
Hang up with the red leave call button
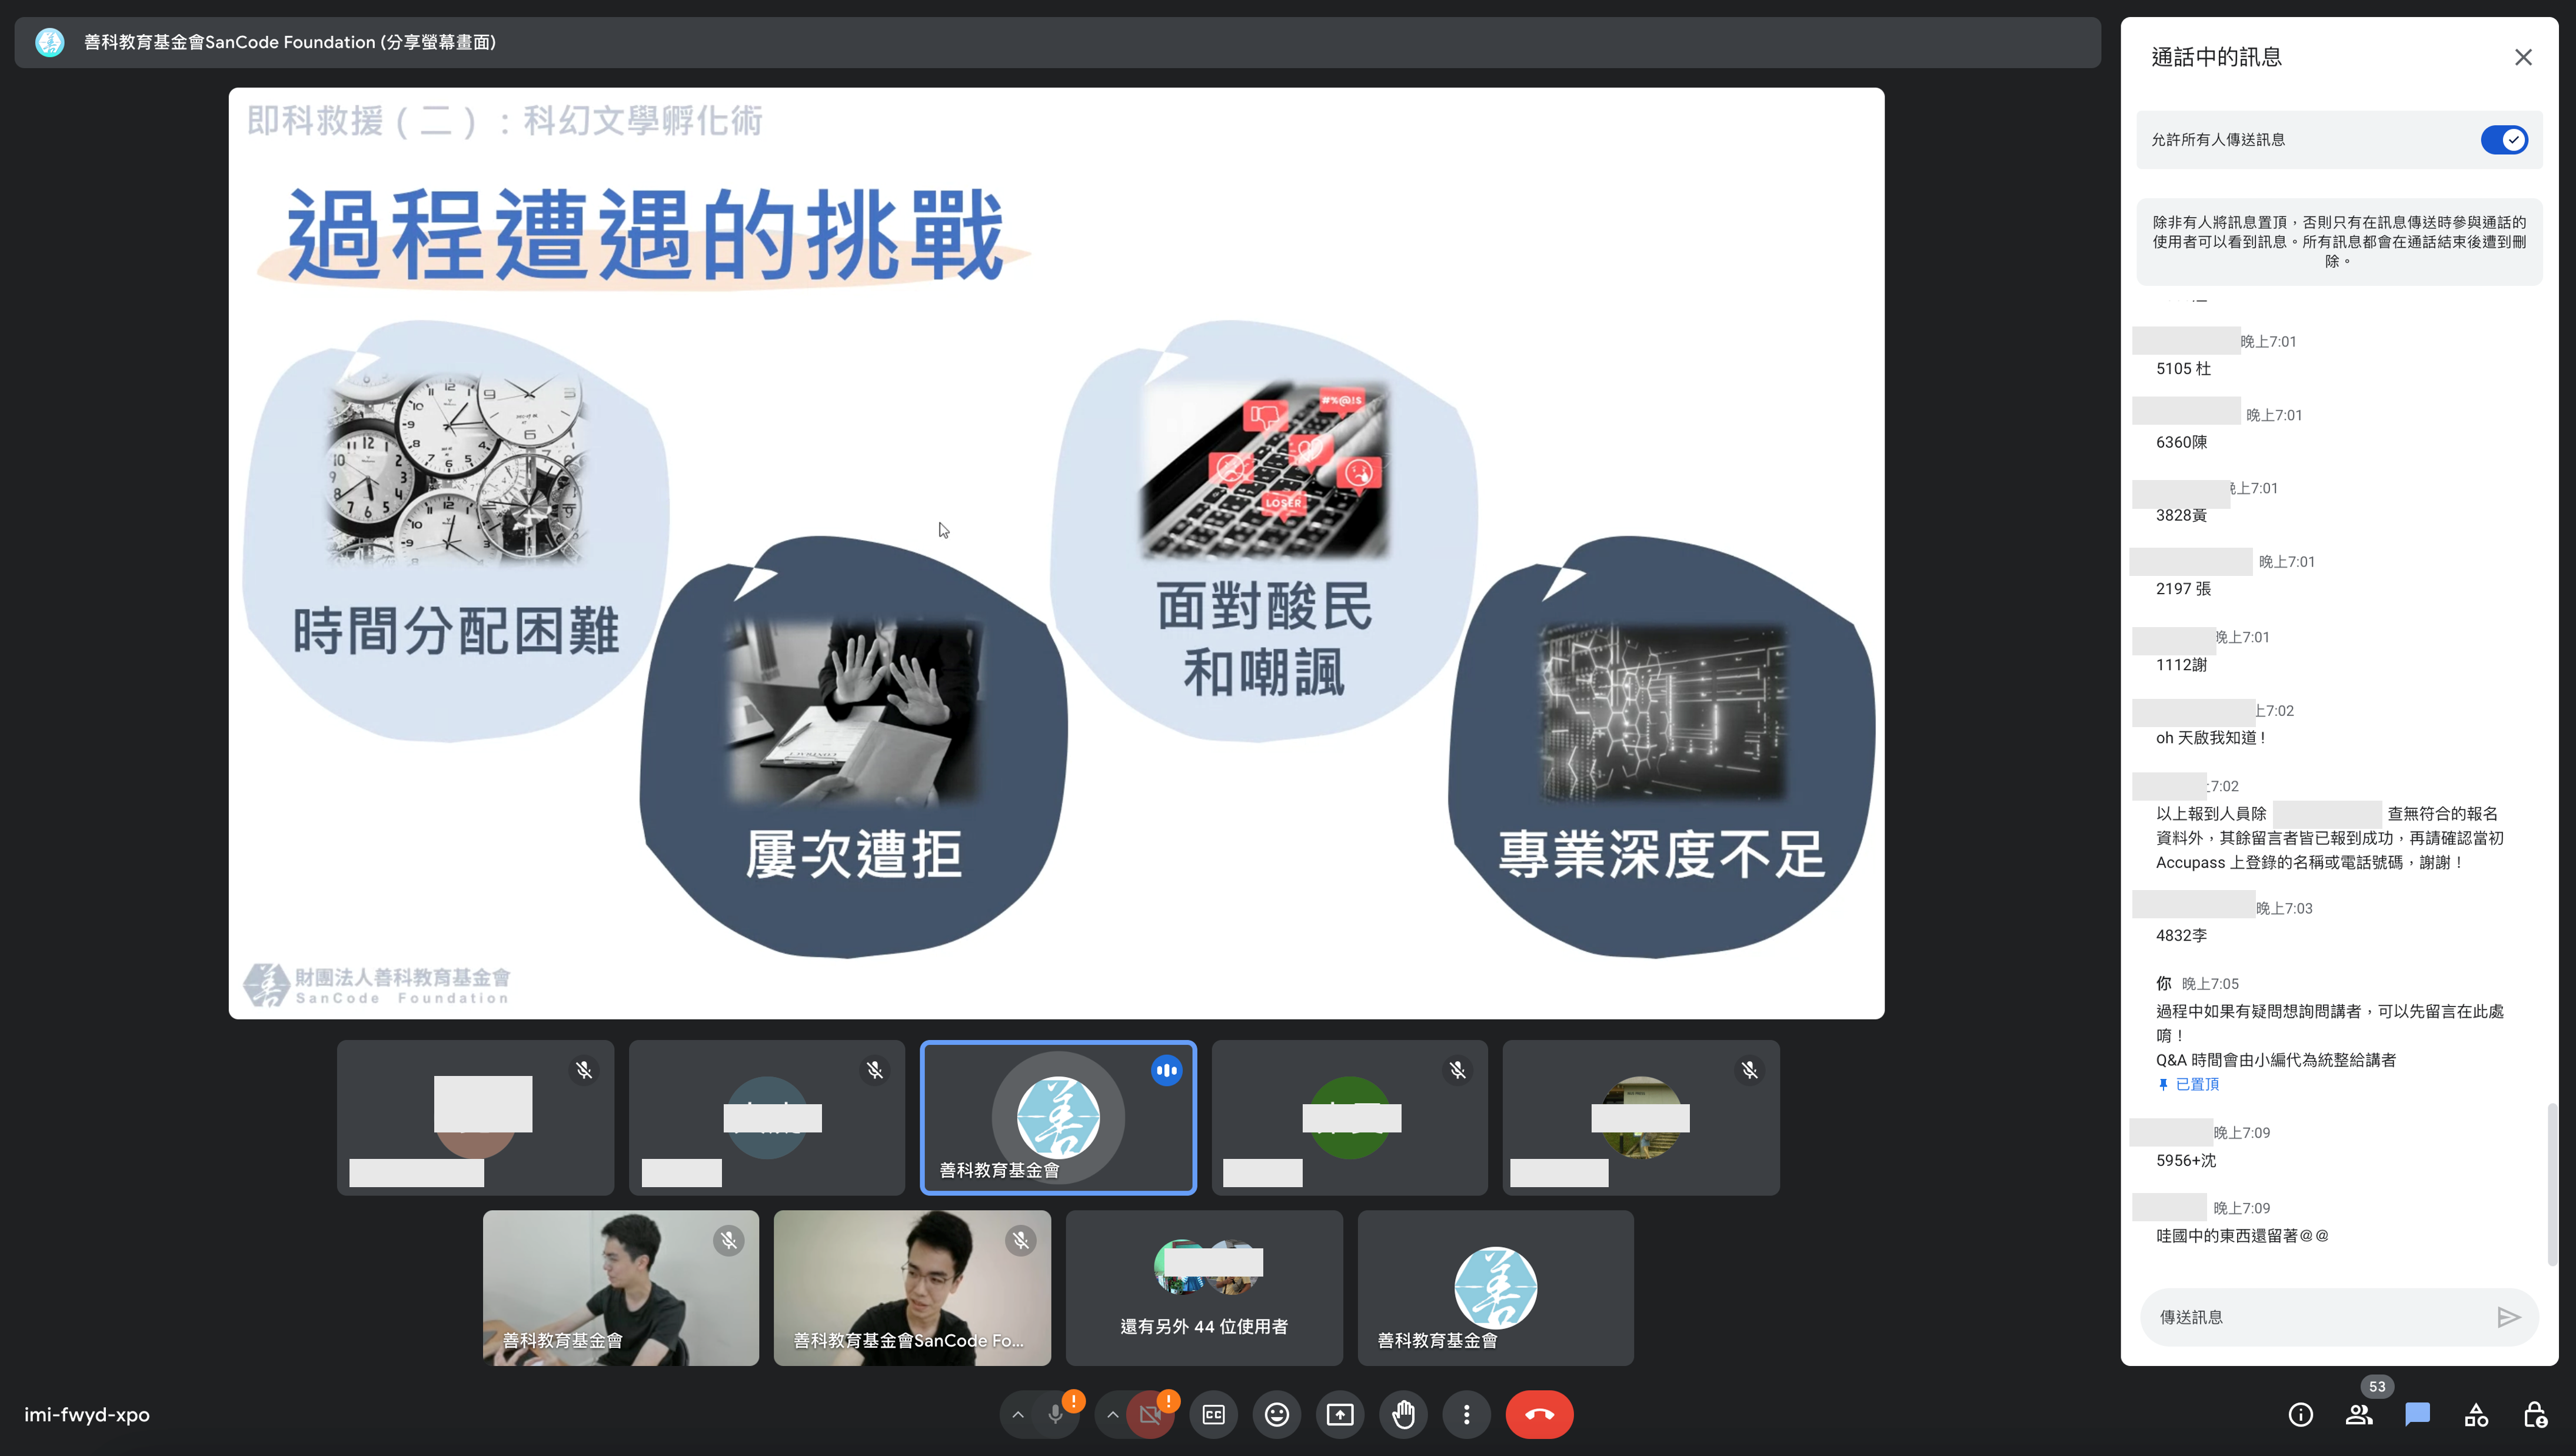click(x=1539, y=1415)
